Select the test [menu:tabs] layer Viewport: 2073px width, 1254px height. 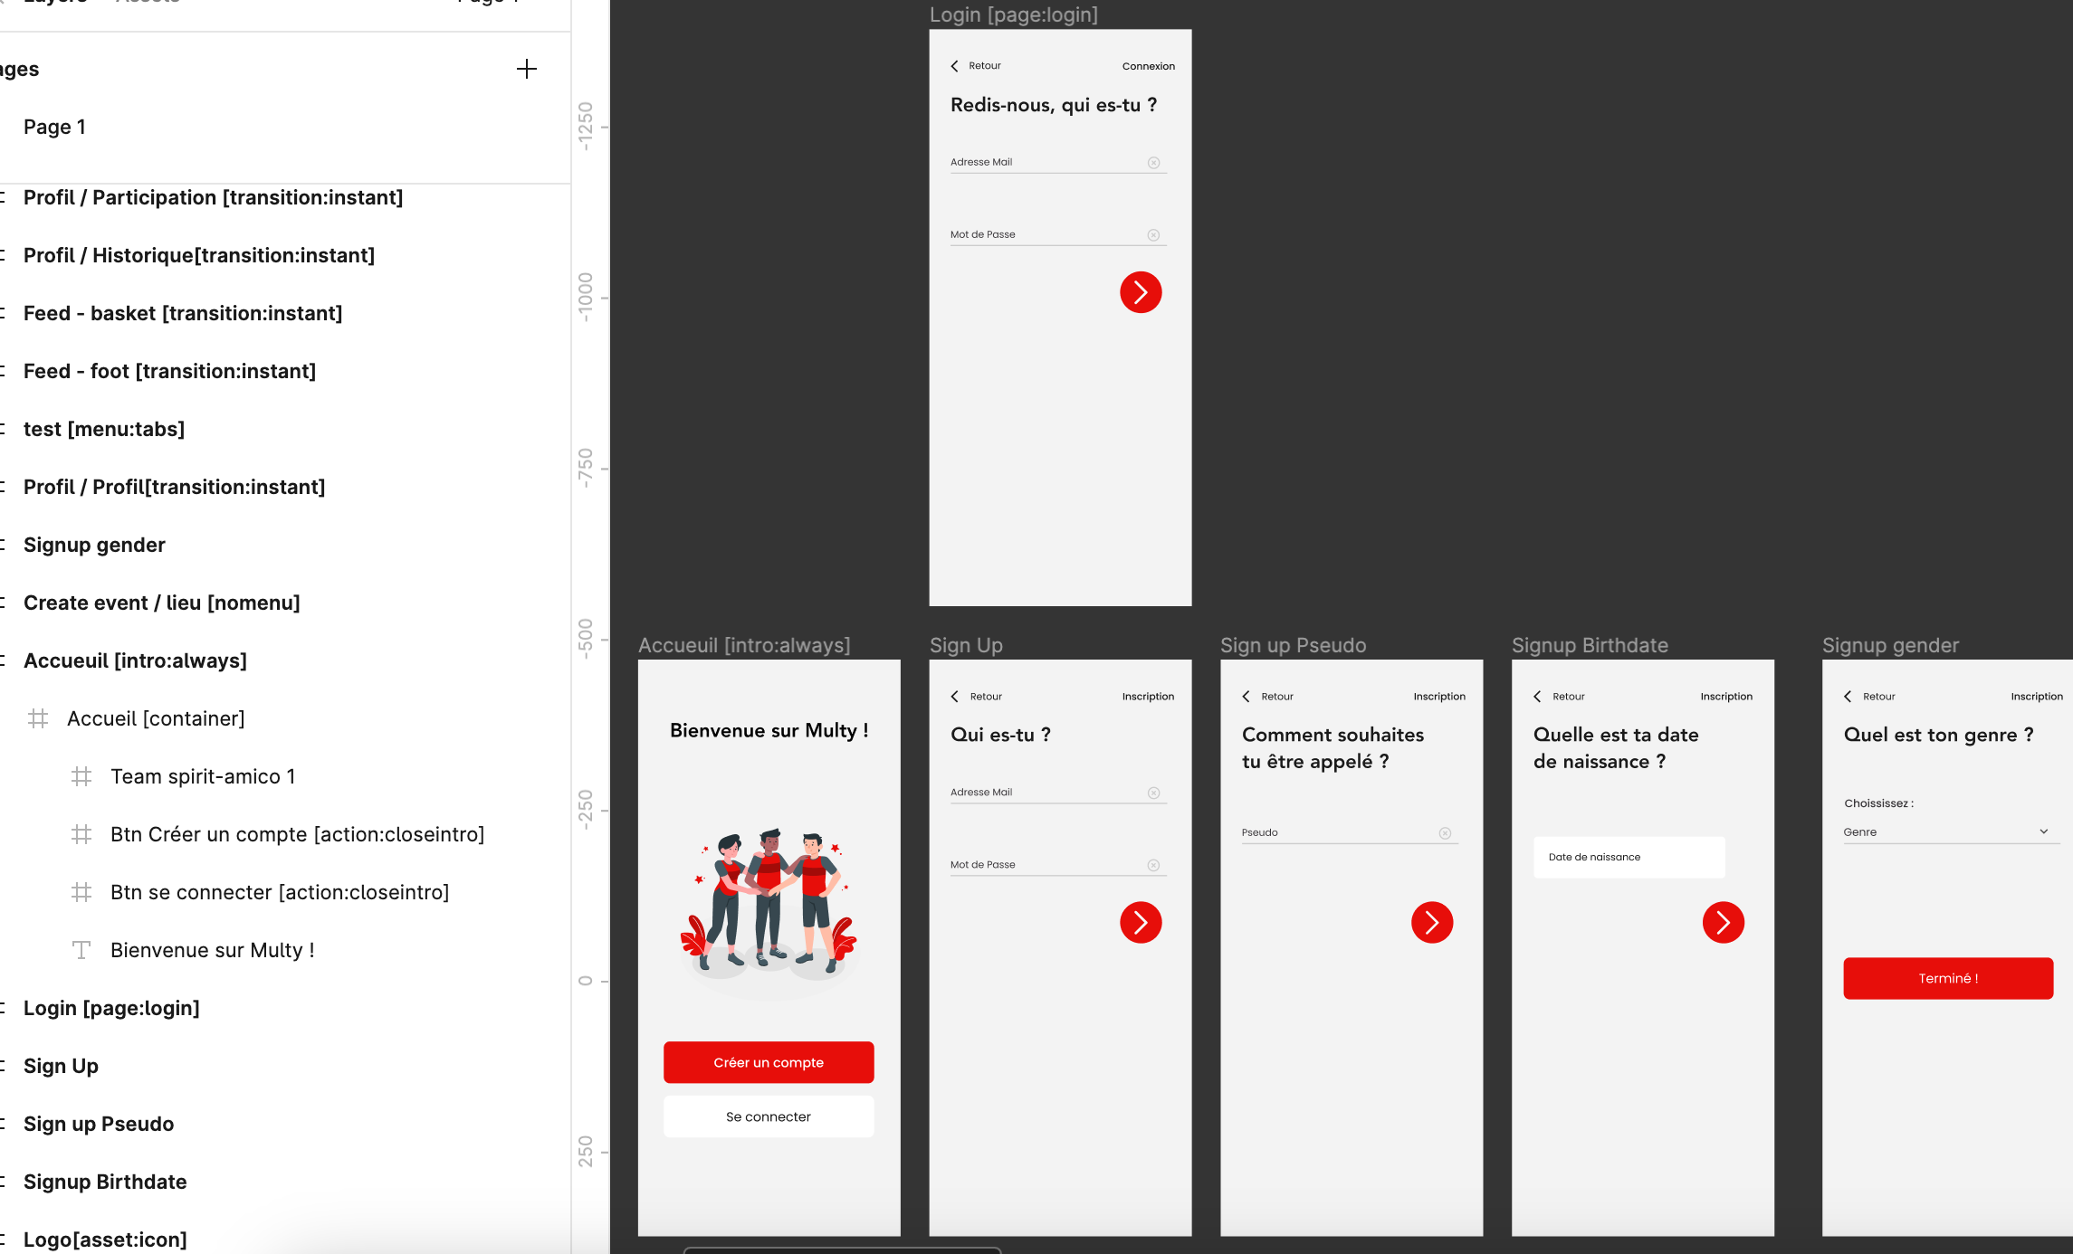pos(103,429)
